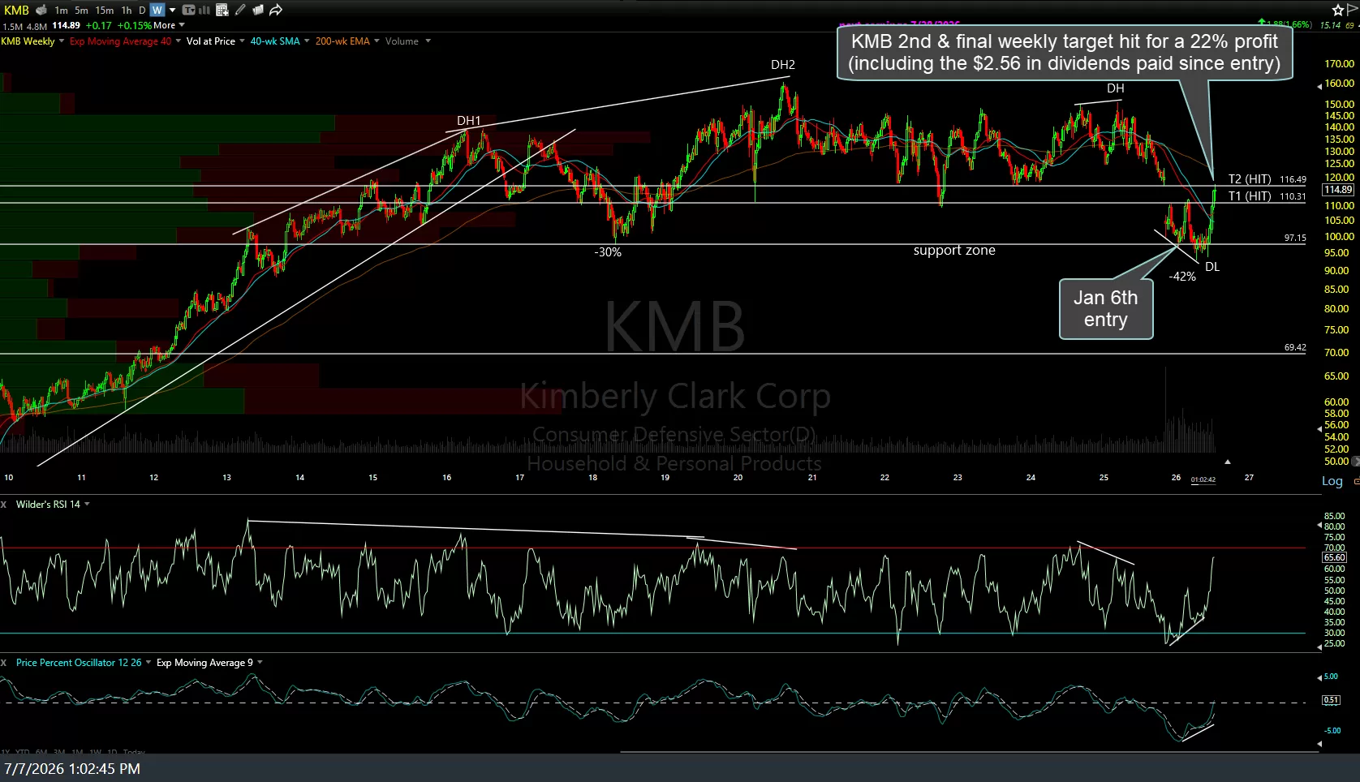
Task: Open Exp Moving Average 40 dropdown
Action: click(x=178, y=41)
